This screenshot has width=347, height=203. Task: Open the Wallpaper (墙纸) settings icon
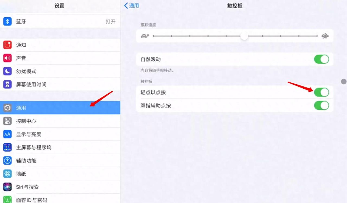(7, 174)
